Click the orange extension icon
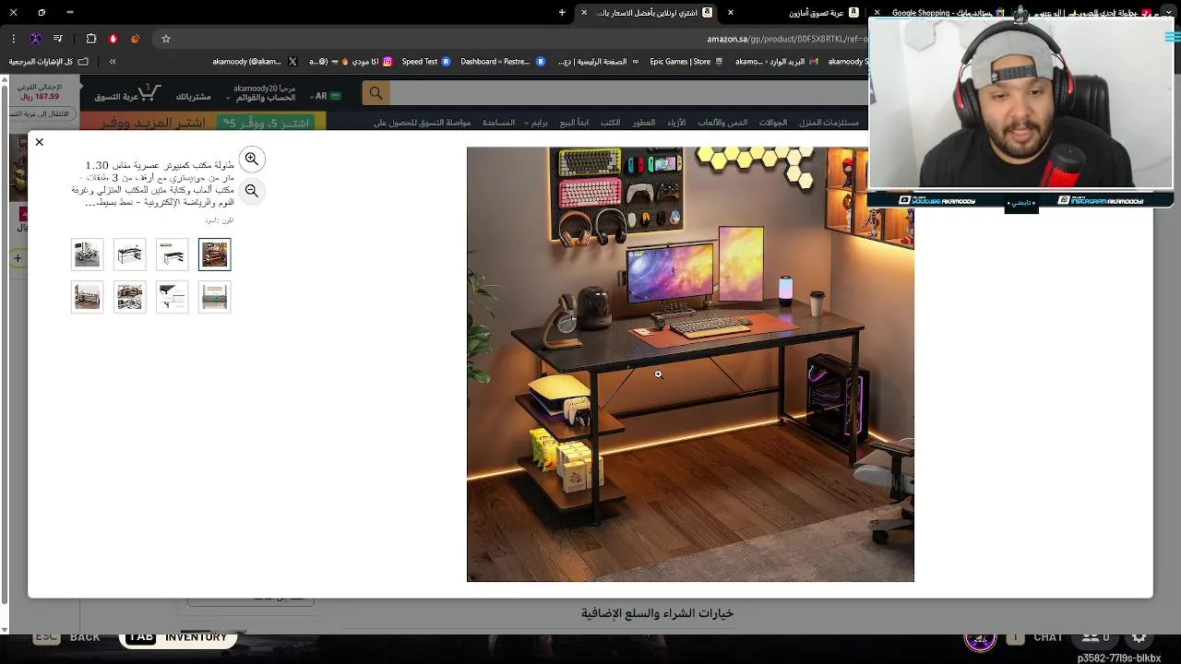Viewport: 1181px width, 664px height. click(136, 39)
